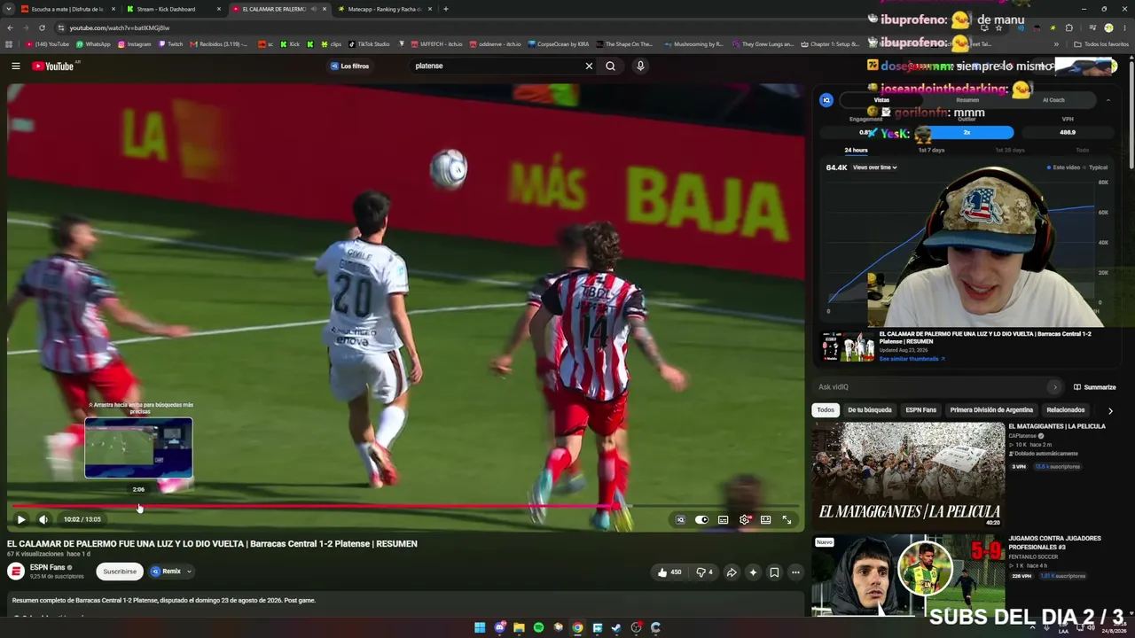Reload the page
Image resolution: width=1135 pixels, height=638 pixels.
[42, 27]
